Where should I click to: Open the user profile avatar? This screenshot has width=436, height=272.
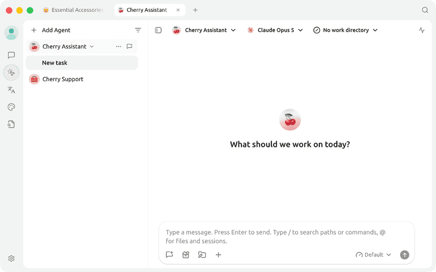[11, 33]
